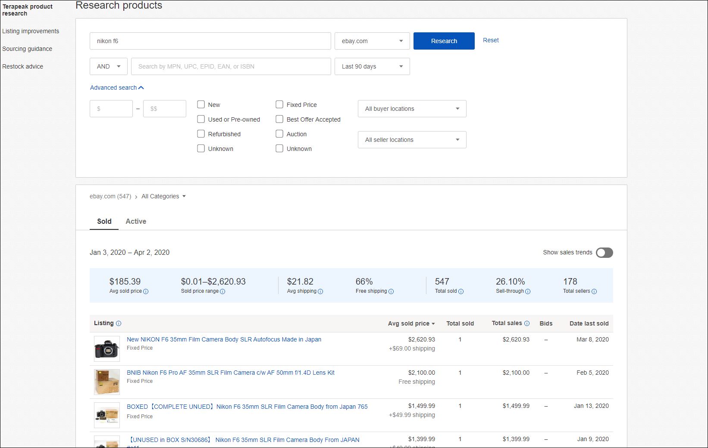
Task: Tick the Refurbished checkbox
Action: pyautogui.click(x=201, y=134)
